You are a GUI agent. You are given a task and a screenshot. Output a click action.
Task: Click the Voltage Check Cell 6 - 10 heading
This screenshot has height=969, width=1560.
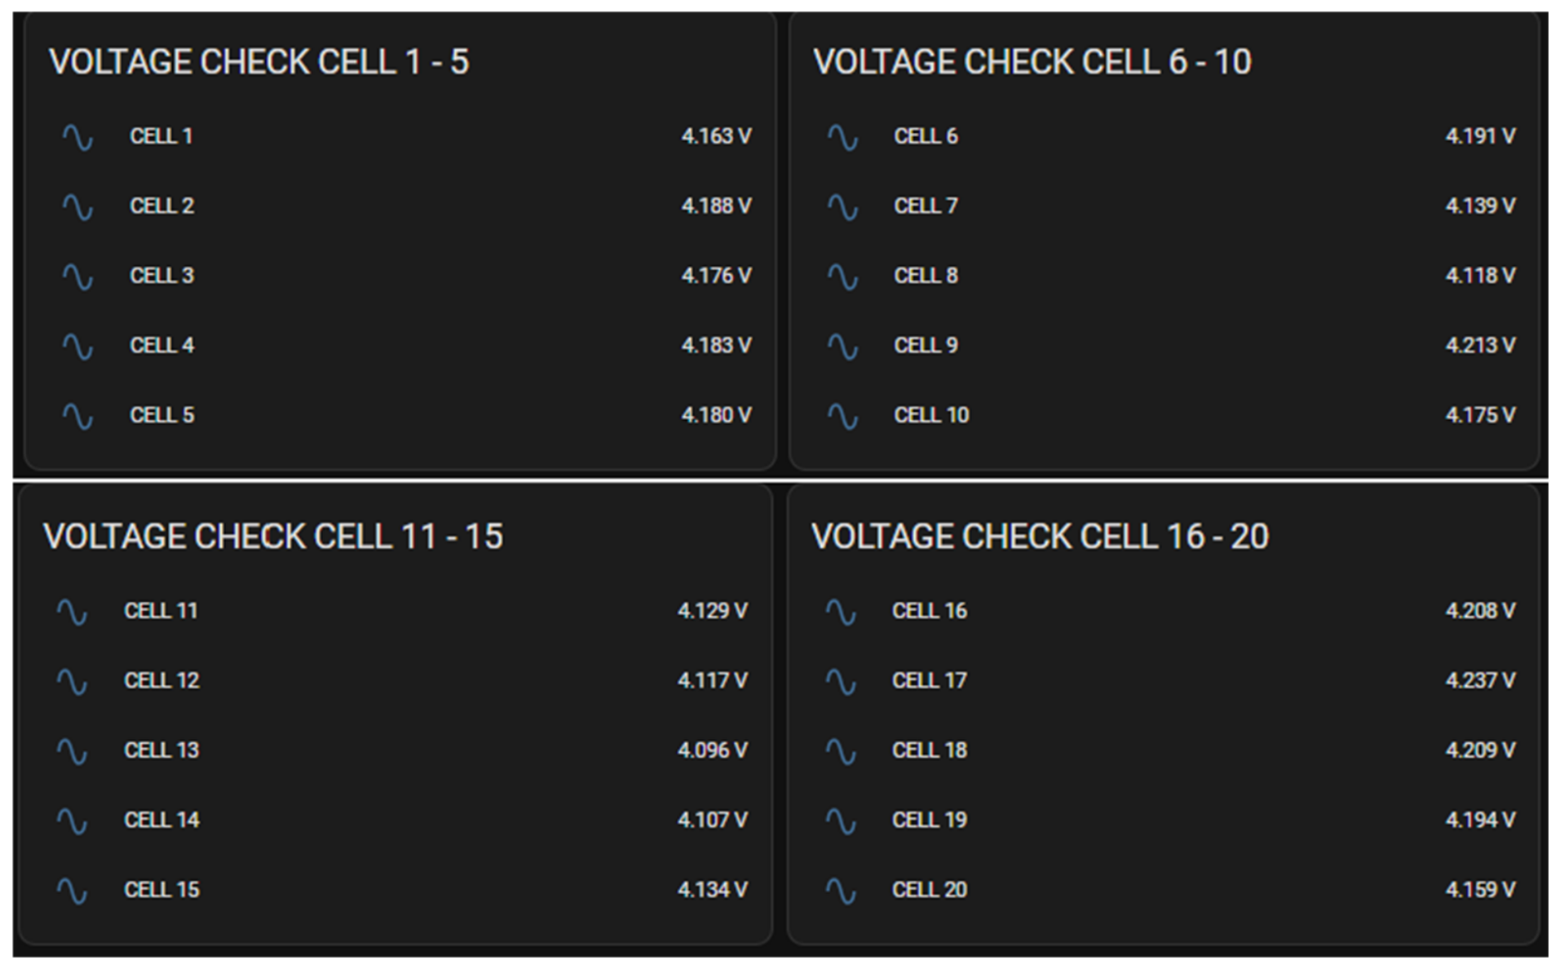[1032, 62]
